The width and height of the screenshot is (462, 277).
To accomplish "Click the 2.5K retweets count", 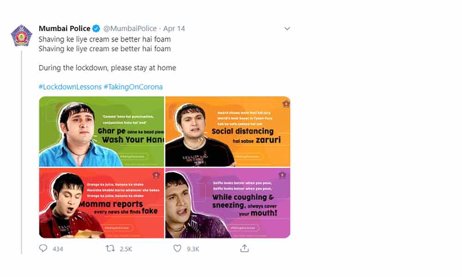I will tap(126, 249).
